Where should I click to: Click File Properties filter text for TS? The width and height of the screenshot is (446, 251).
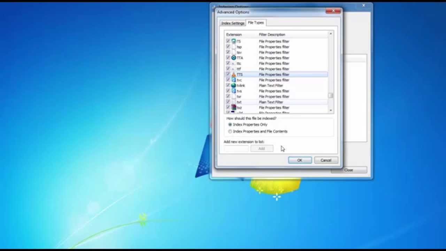coord(274,41)
